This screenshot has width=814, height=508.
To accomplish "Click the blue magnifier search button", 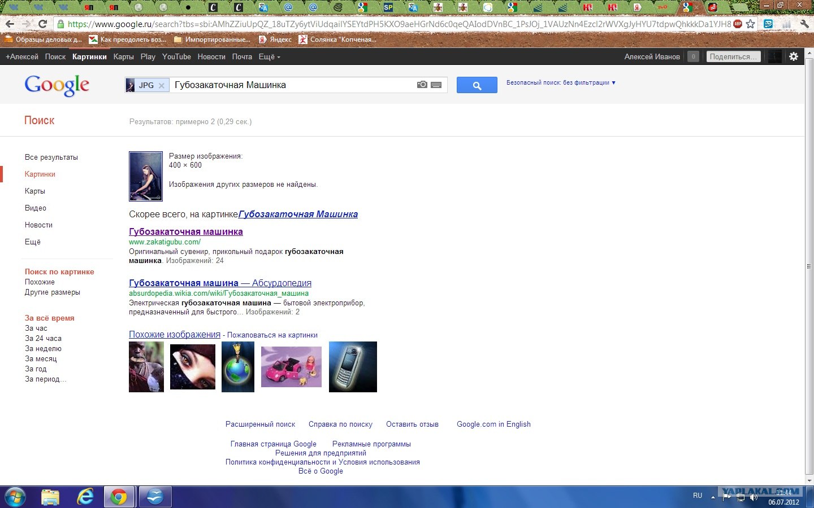I will coord(477,85).
